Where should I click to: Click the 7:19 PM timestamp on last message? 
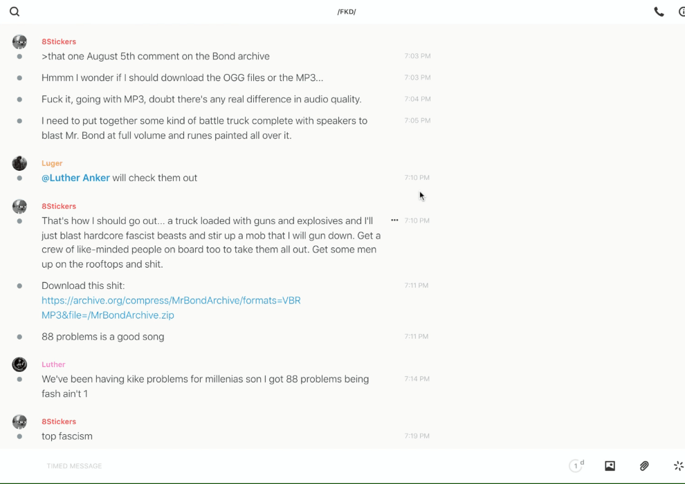click(x=417, y=436)
